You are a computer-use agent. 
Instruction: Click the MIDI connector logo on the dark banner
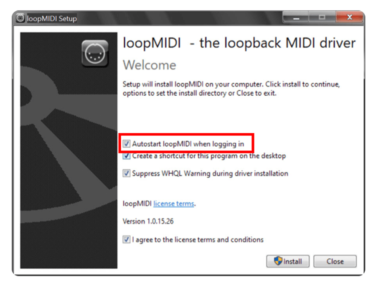(x=95, y=54)
